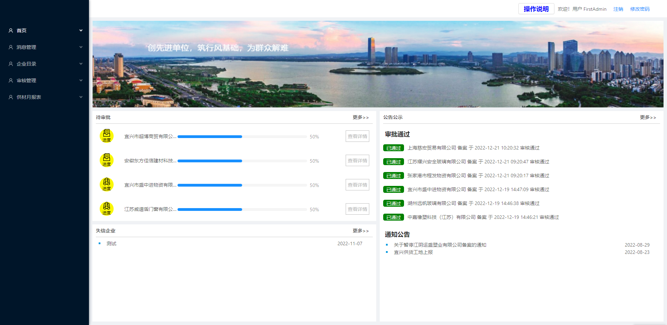The width and height of the screenshot is (667, 325).
Task: Click 已通过 badge for 张家港市程发物资有限公司
Action: (x=394, y=176)
